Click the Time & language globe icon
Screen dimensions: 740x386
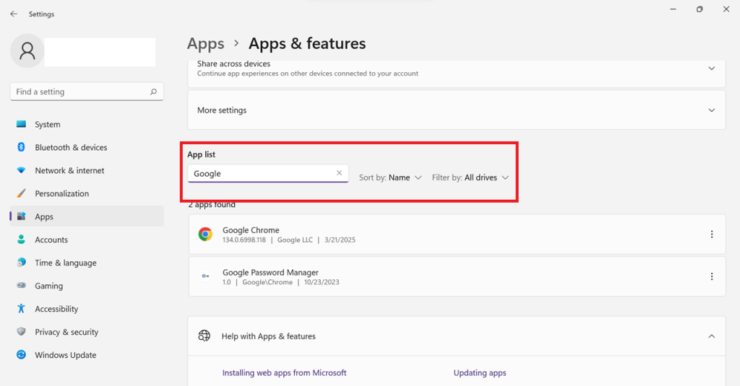21,263
